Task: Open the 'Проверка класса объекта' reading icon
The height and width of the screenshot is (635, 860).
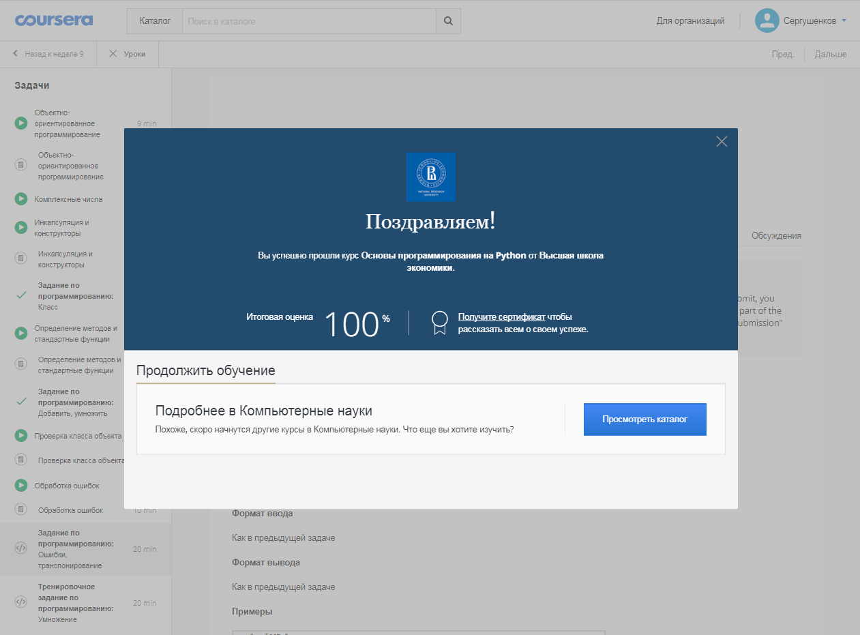Action: click(21, 460)
